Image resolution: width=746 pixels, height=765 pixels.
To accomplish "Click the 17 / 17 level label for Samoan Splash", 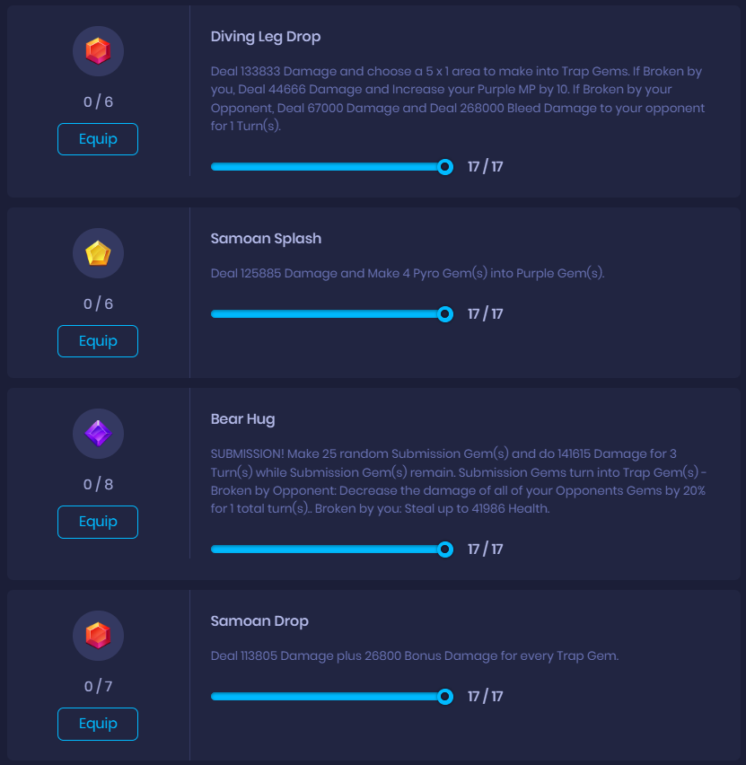I will 485,314.
